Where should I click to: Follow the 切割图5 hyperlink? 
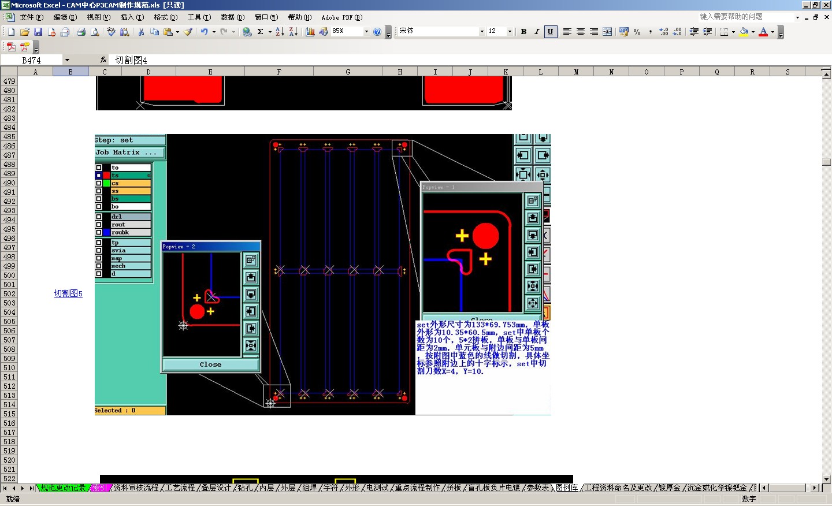(68, 293)
